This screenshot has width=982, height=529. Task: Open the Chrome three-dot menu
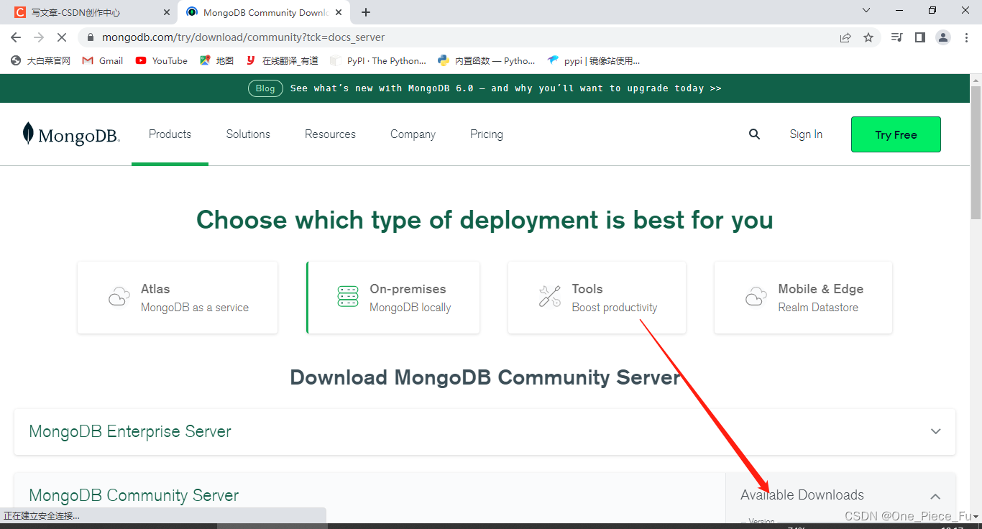coord(966,37)
